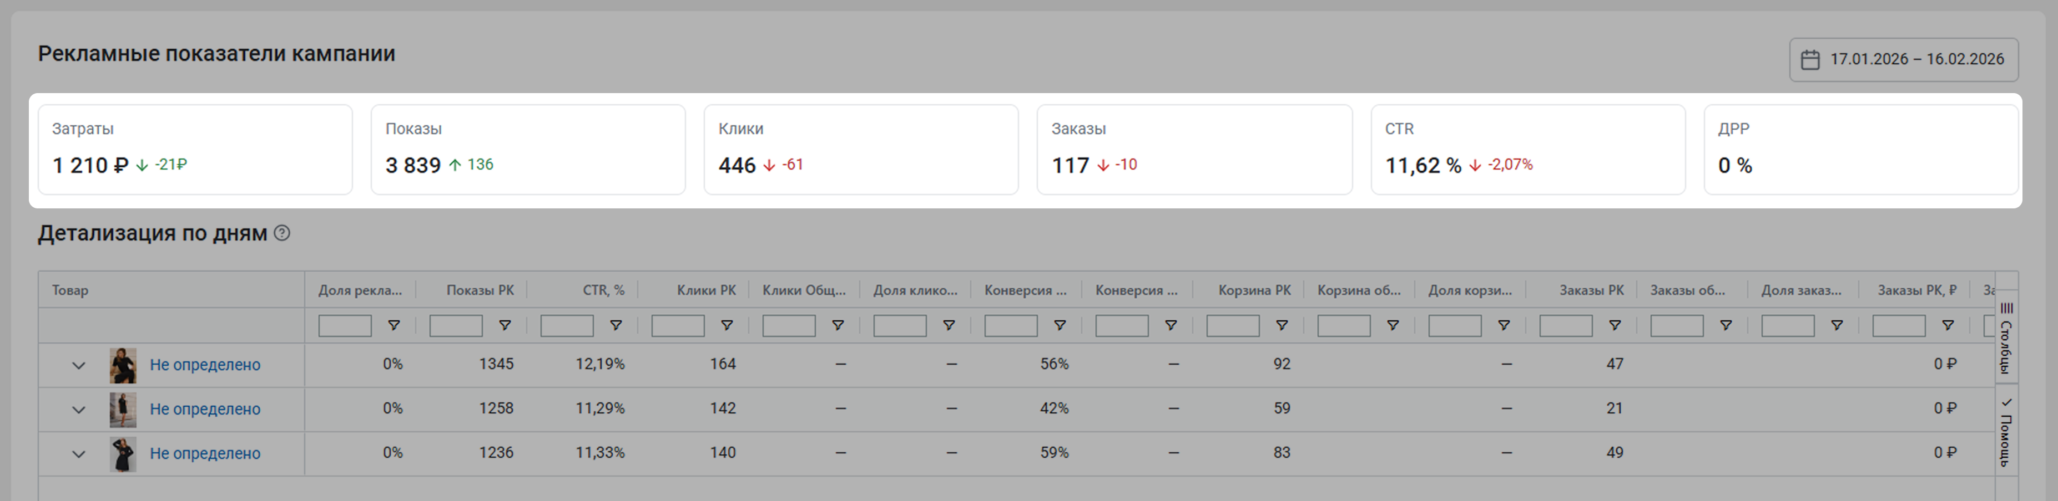2058x501 pixels.
Task: Sort by the Клики РК column header
Action: pos(705,290)
